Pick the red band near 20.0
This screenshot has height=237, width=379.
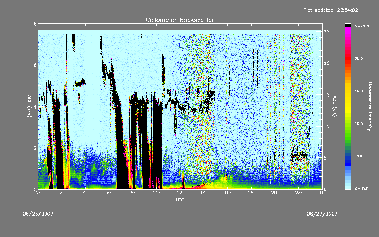(348, 59)
